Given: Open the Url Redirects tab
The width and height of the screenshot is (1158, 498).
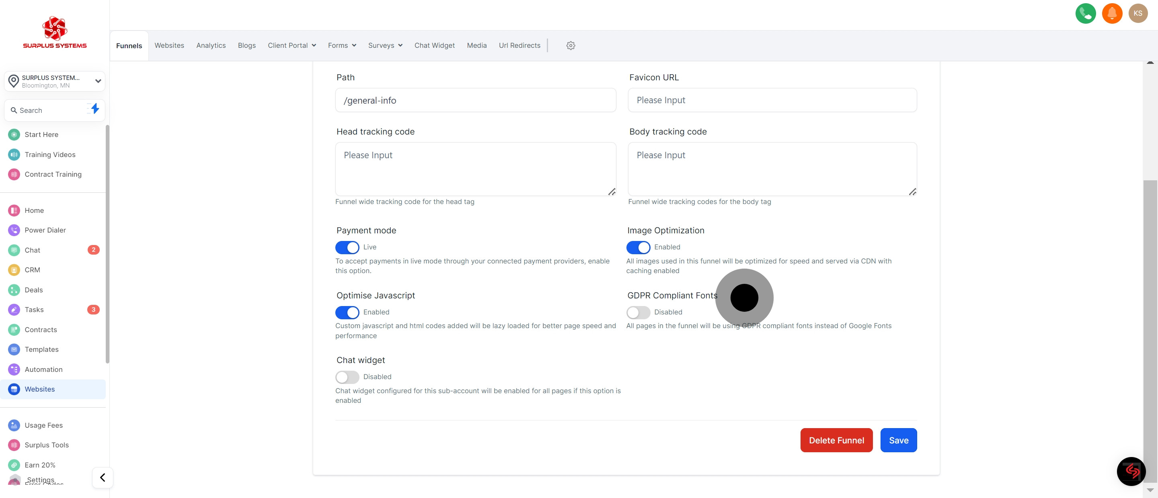Looking at the screenshot, I should pyautogui.click(x=519, y=45).
